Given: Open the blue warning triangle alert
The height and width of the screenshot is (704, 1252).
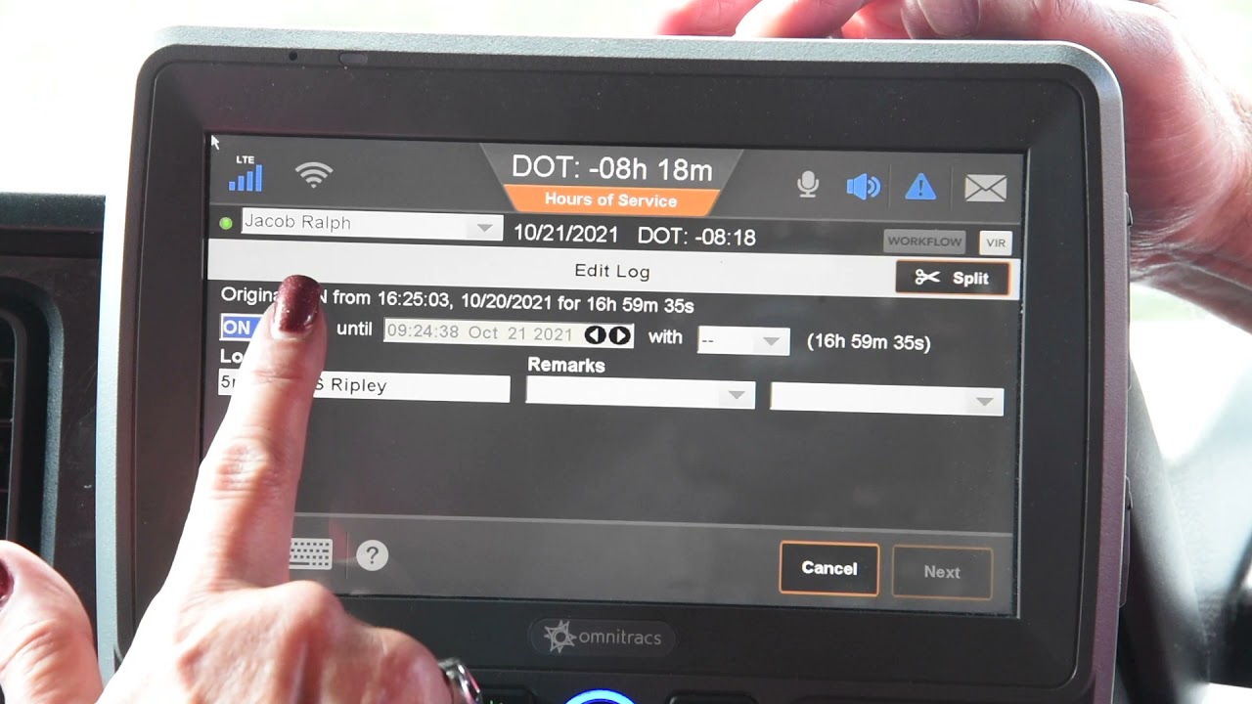Looking at the screenshot, I should [920, 187].
